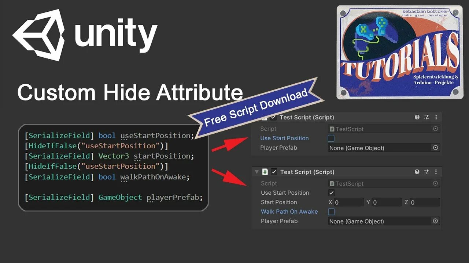Screen dimensions: 469x263
Task: Click the lower Test Script (Script) title
Action: [x=307, y=172]
